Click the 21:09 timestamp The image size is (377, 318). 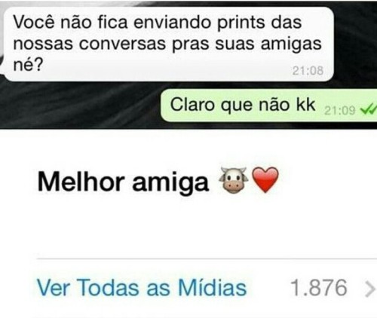coord(340,110)
